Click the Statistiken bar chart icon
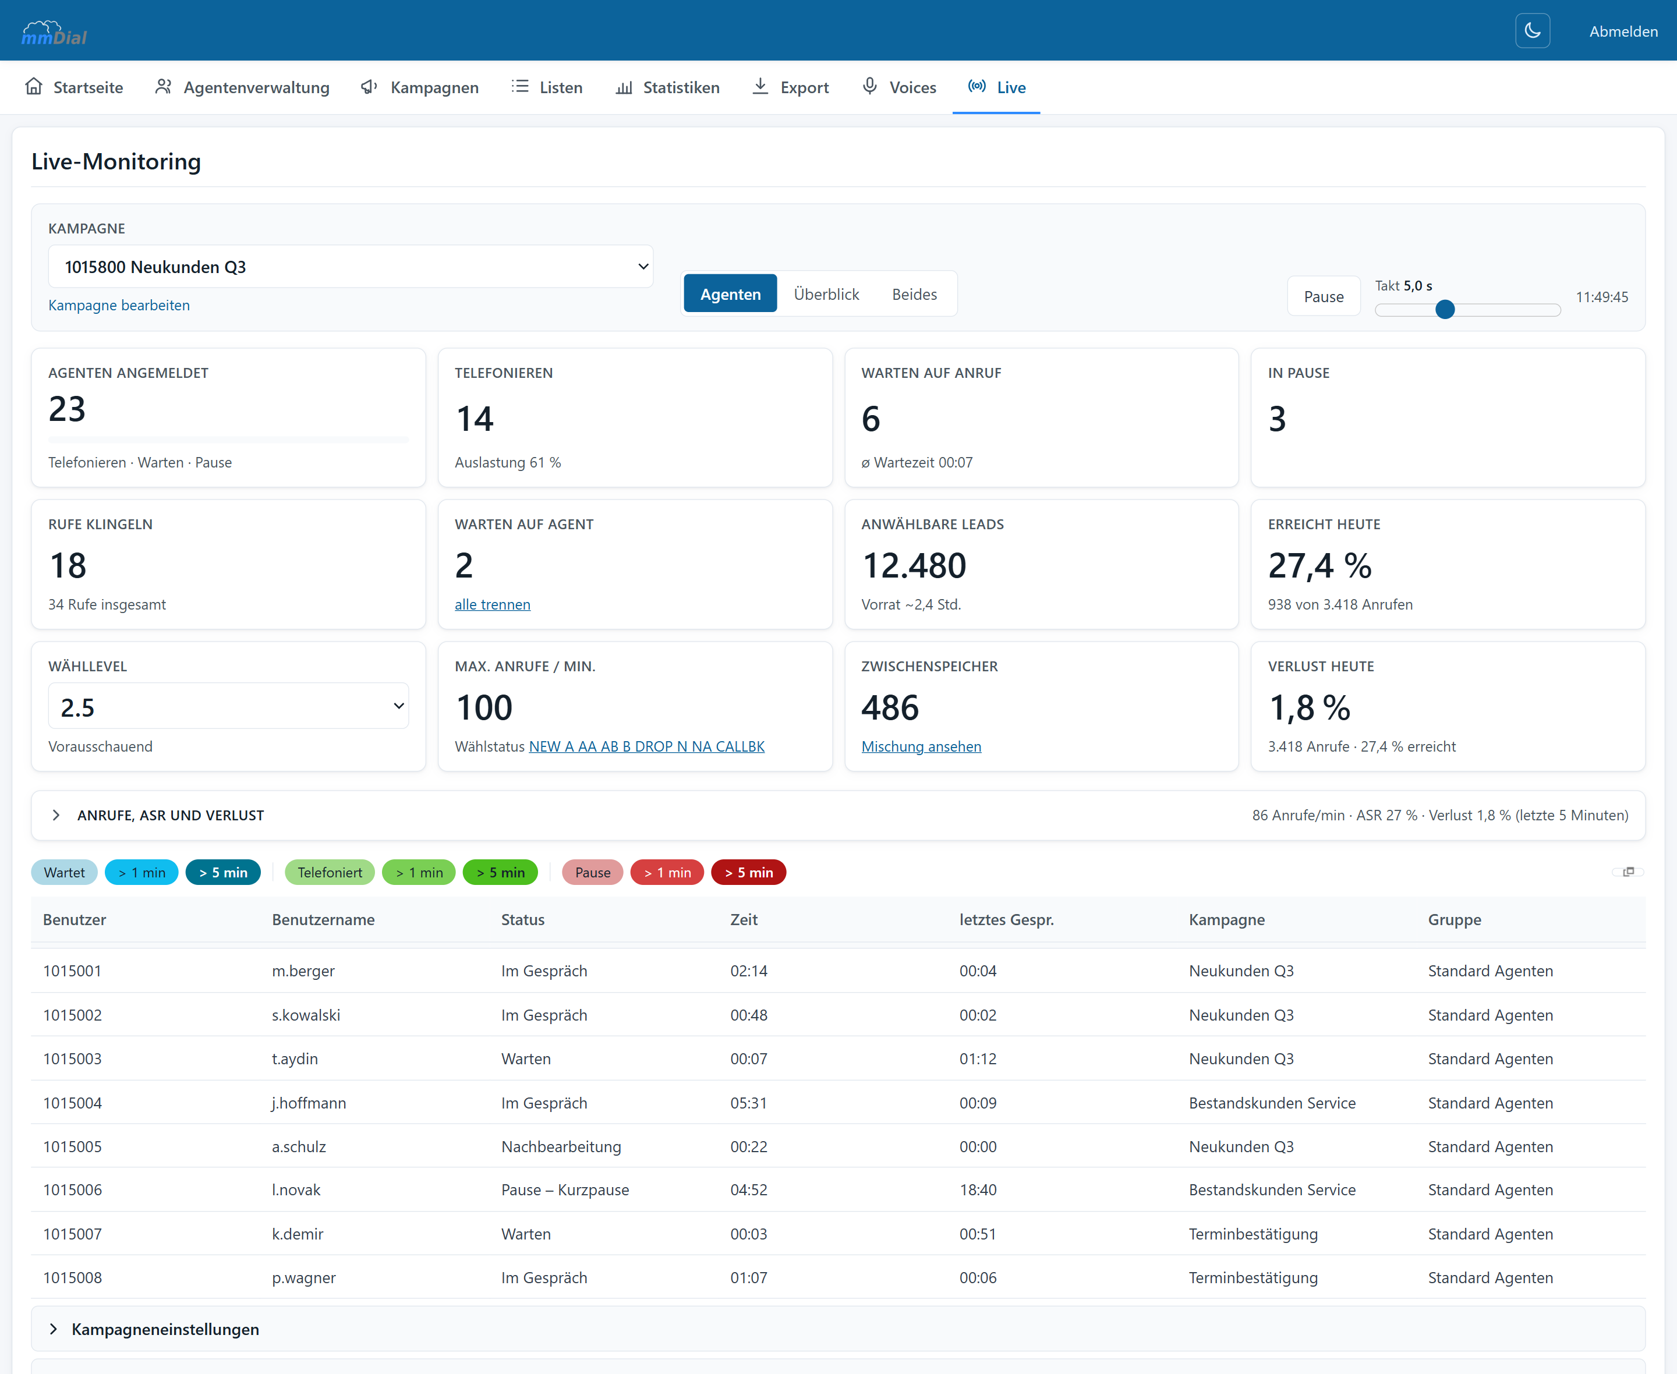 (x=624, y=86)
